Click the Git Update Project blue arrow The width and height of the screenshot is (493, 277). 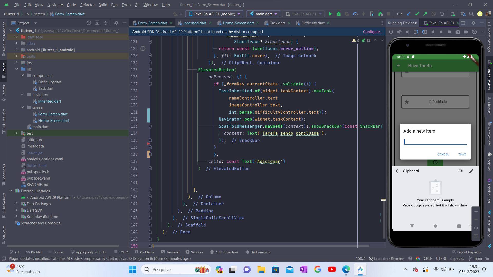coord(409,14)
